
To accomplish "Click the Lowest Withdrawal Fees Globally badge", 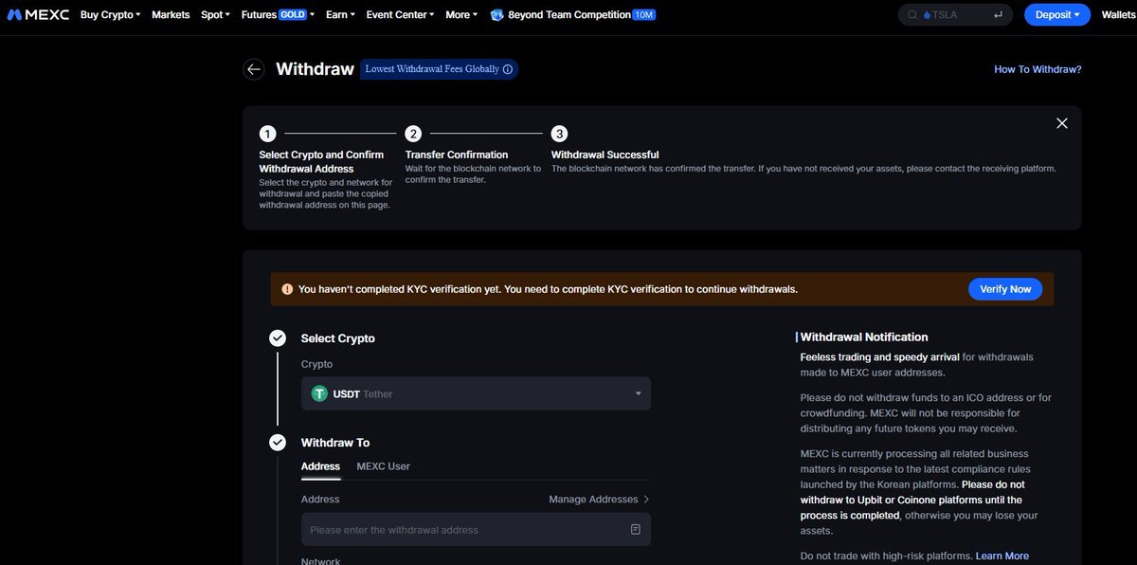I will (x=440, y=69).
